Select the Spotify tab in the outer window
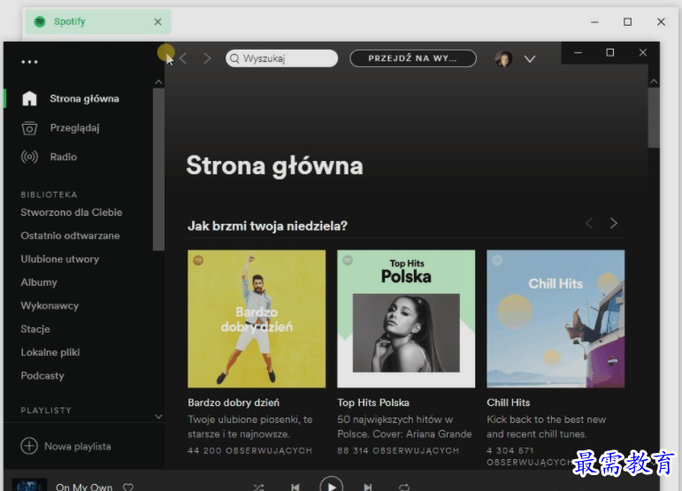Screen dimensions: 682x491 (x=98, y=22)
